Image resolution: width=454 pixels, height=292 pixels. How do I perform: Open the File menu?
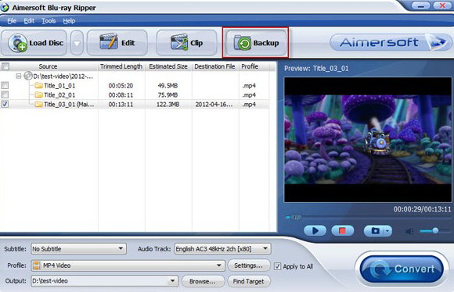pyautogui.click(x=12, y=21)
